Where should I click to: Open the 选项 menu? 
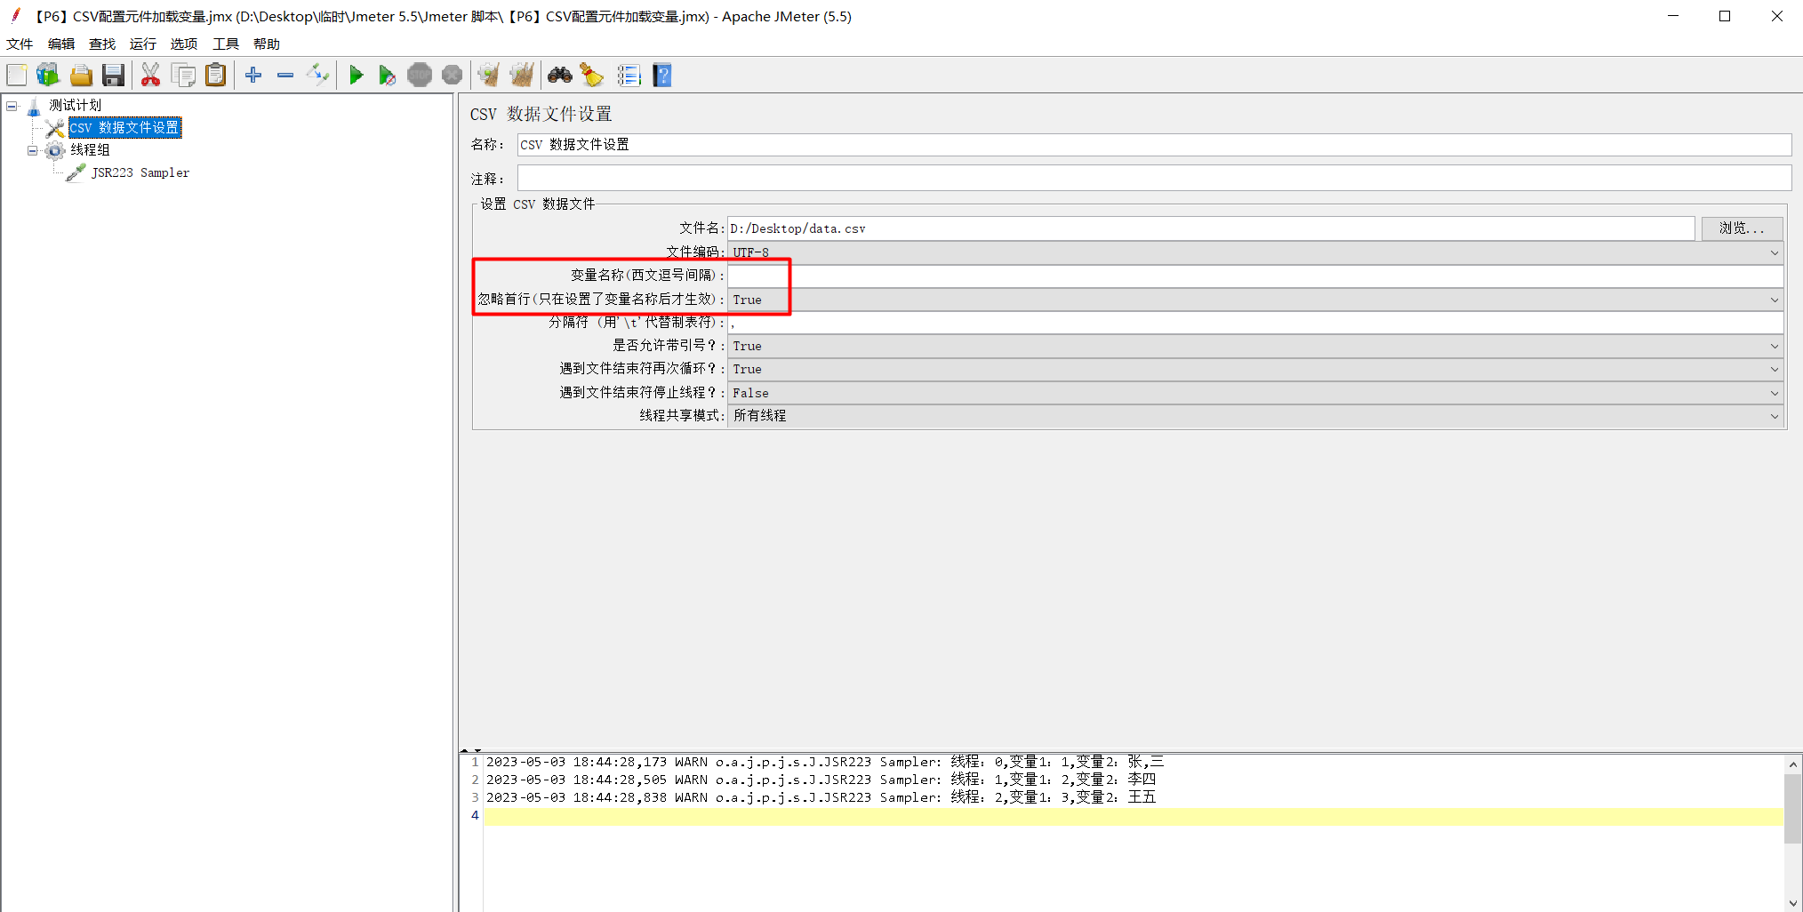tap(184, 44)
